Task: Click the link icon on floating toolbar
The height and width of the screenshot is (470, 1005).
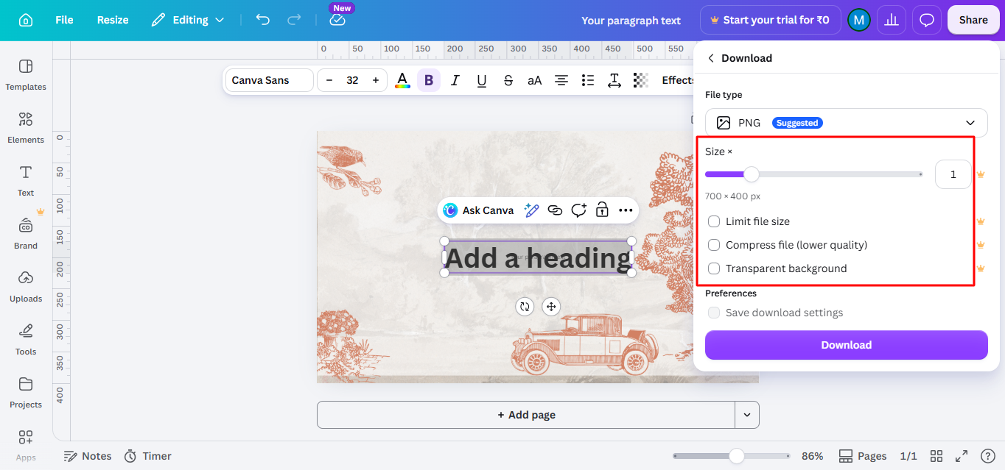Action: [556, 210]
